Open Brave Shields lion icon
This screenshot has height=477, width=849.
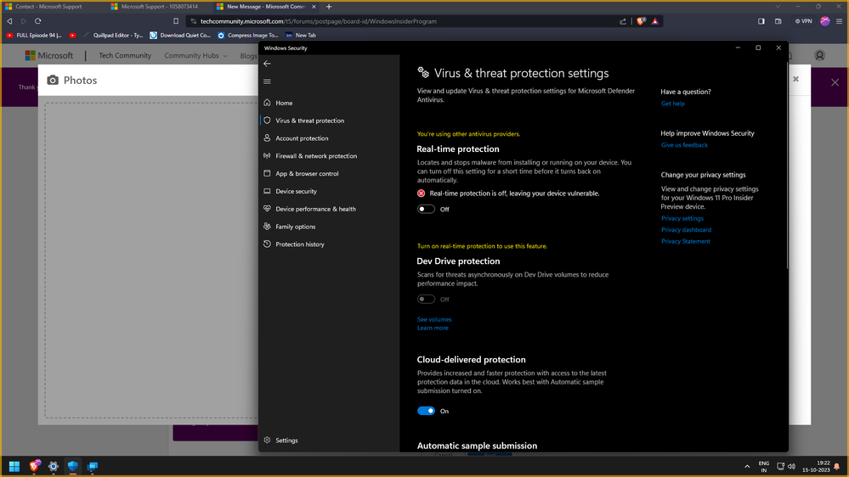641,21
